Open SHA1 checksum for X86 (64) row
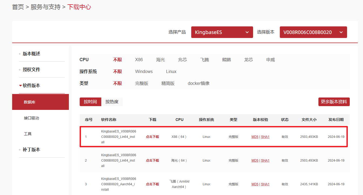 [265, 137]
